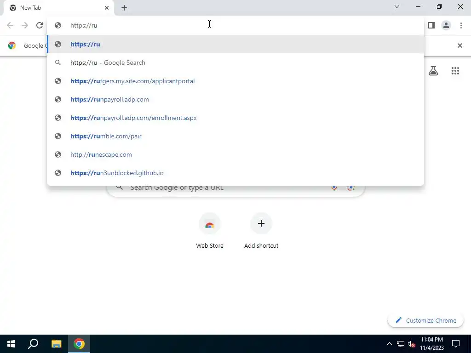Pick the runpayroll.adp.com/enrollment.aspx suggestion
Image resolution: width=471 pixels, height=353 pixels.
click(235, 118)
